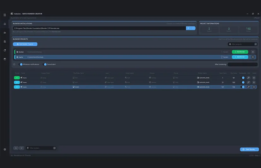Screen dimensions: 261x168
Task: Open the folder icon in the left sidebar
Action: (5, 33)
